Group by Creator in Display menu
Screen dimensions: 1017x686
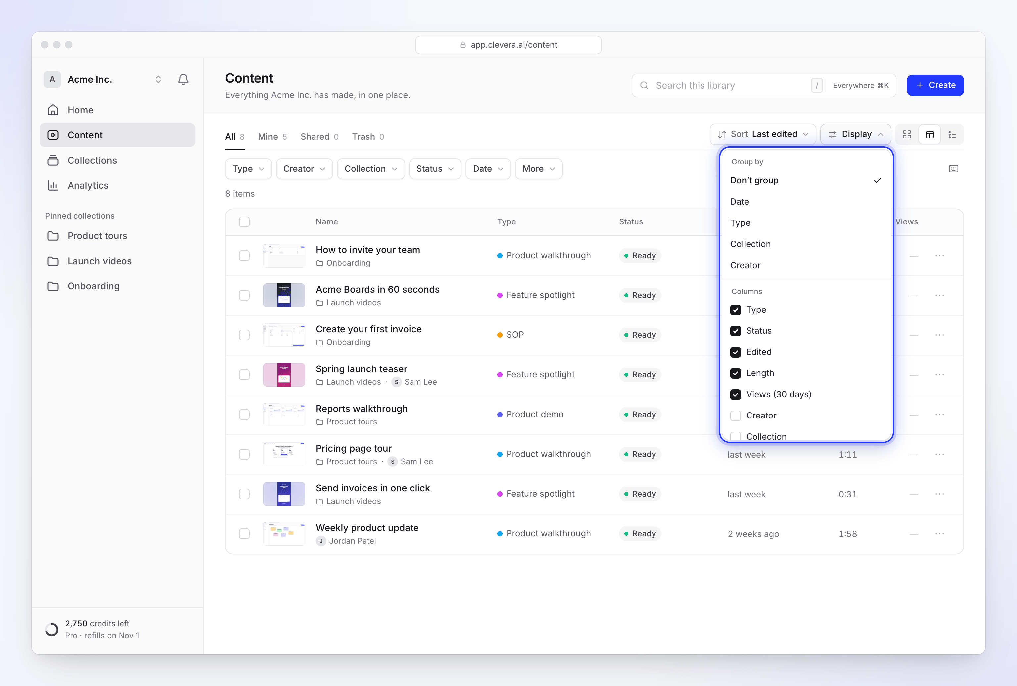click(806, 265)
